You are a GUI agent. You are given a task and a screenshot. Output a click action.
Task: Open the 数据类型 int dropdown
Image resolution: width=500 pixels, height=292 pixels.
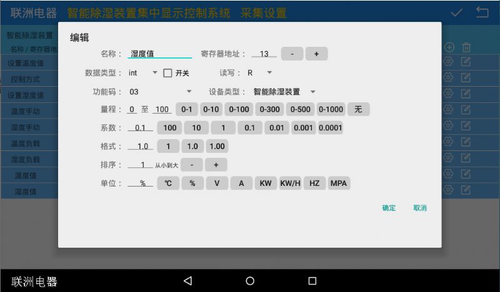[143, 73]
